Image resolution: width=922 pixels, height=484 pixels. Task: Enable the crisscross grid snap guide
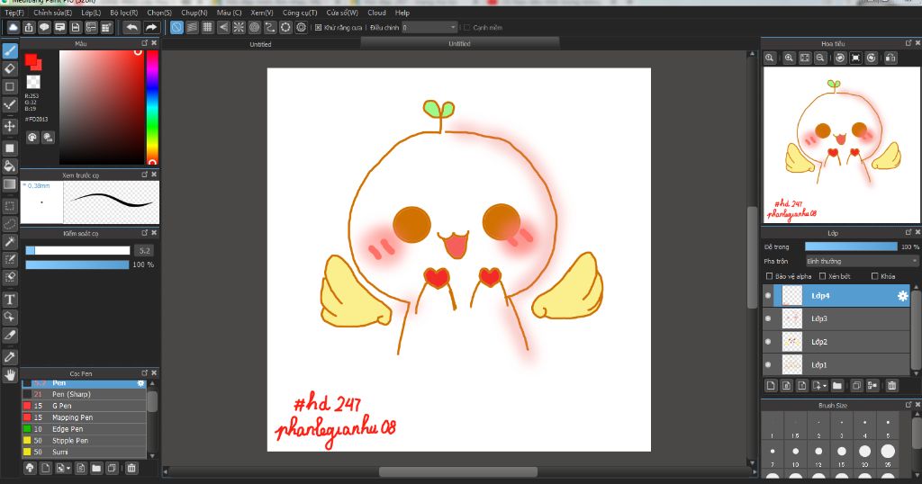pos(208,27)
